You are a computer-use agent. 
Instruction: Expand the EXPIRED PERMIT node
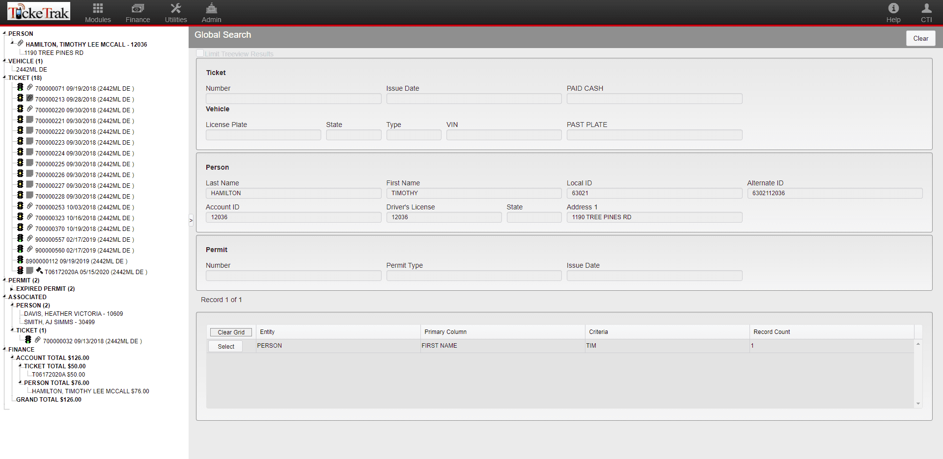(x=12, y=288)
